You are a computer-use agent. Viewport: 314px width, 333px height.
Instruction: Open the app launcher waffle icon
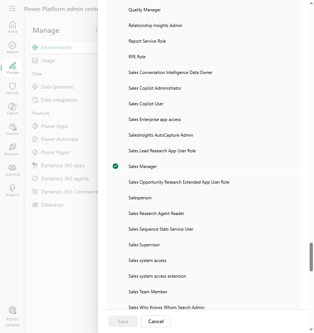[12, 9]
